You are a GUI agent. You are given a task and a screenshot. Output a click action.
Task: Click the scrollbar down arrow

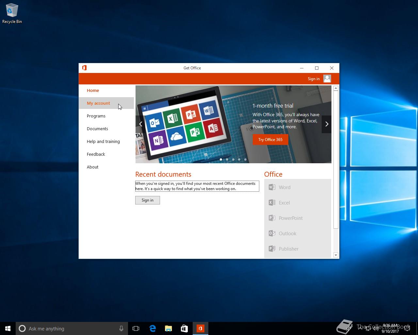point(336,255)
